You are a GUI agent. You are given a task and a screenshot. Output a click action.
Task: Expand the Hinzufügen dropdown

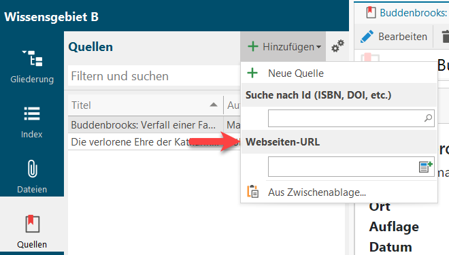click(283, 46)
